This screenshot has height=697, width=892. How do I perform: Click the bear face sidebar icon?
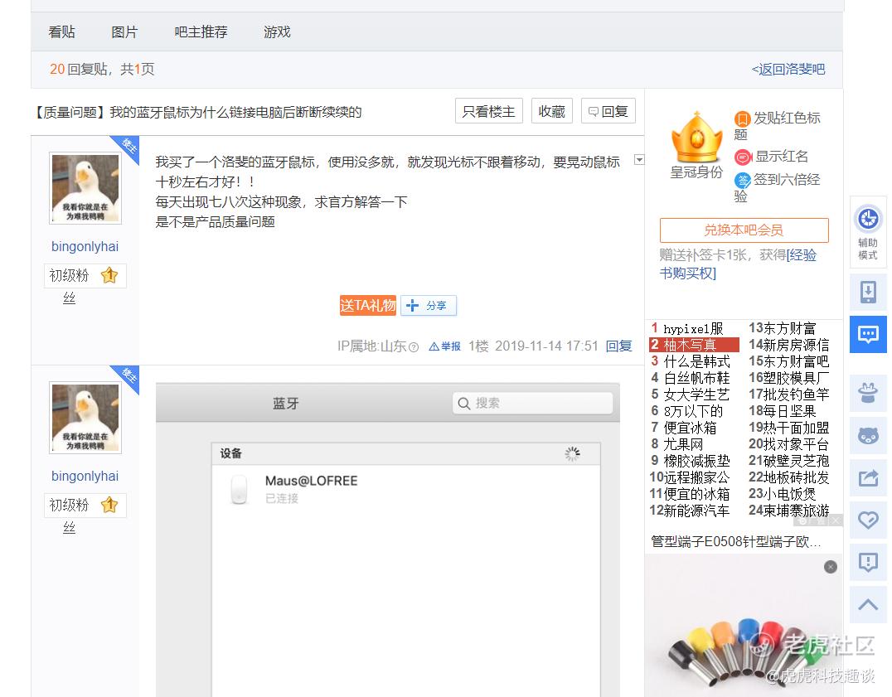point(868,435)
